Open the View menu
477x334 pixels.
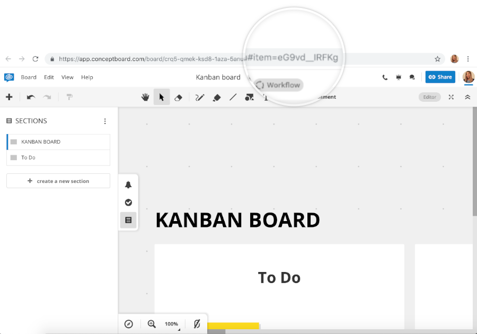point(67,77)
